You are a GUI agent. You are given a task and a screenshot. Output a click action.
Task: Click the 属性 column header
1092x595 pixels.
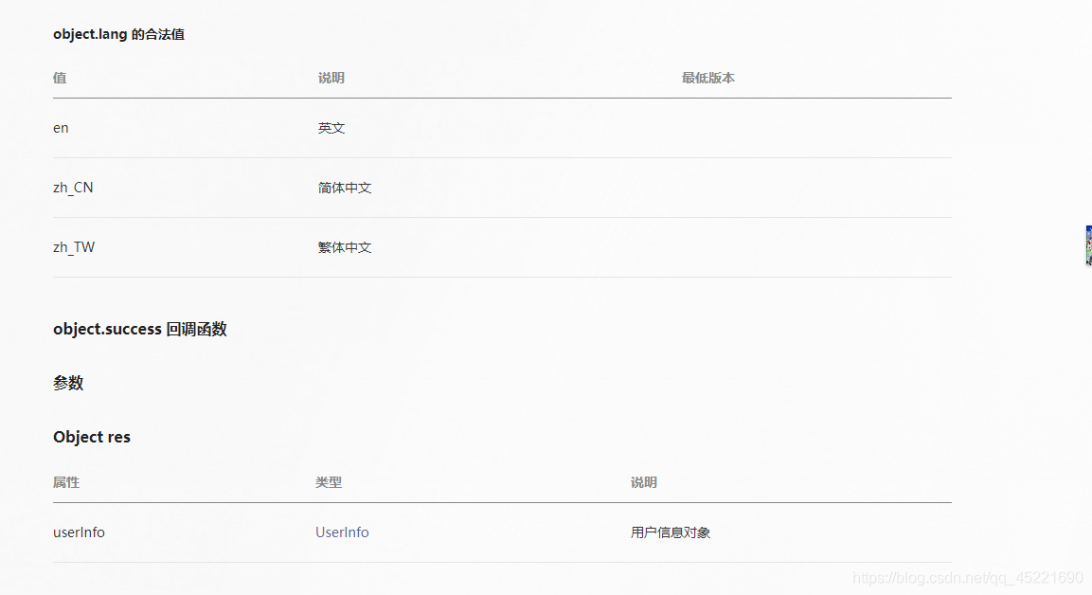(x=66, y=482)
